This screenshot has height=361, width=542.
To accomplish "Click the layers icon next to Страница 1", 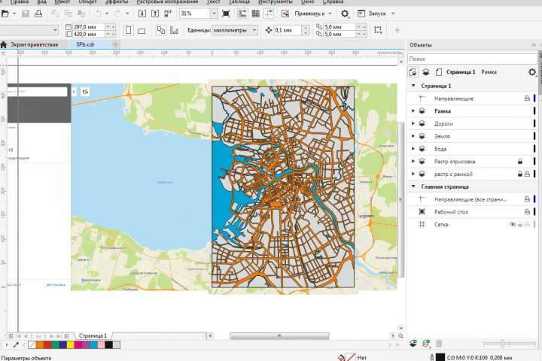I will 426,72.
